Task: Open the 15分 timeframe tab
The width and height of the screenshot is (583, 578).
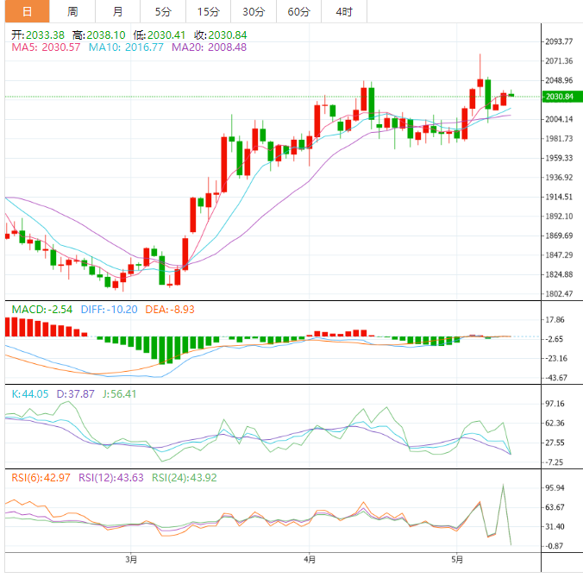Action: (x=208, y=11)
